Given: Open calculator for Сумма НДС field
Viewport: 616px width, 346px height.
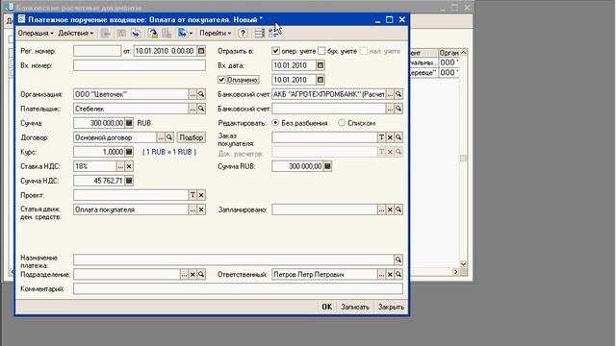Looking at the screenshot, I should [x=129, y=181].
